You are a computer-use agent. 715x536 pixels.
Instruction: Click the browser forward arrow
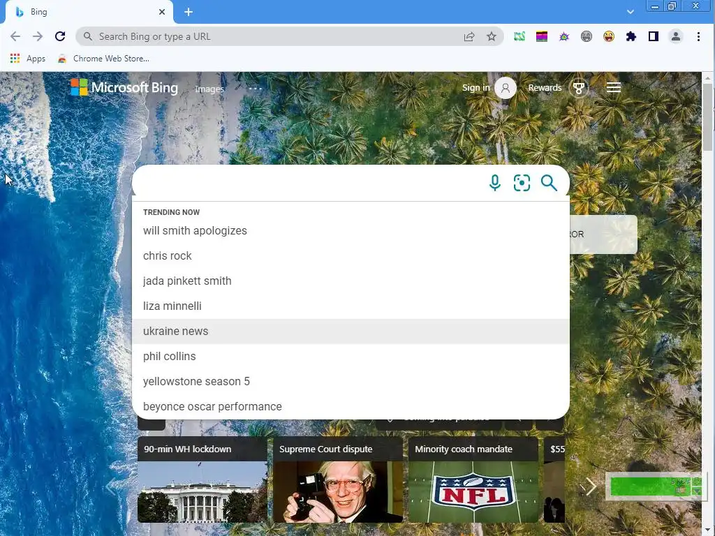38,36
